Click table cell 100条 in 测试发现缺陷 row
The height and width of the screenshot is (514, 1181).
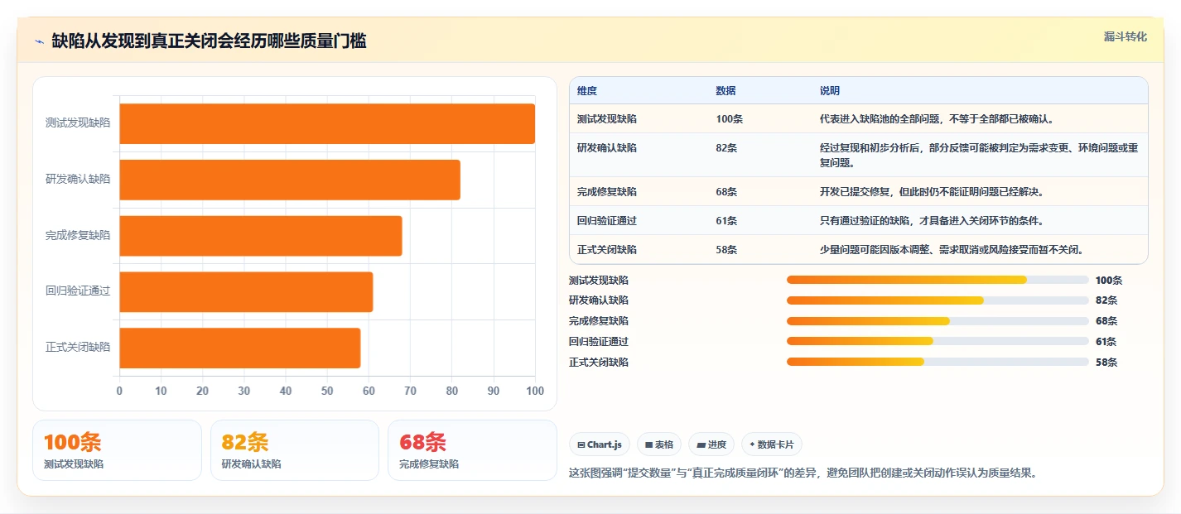click(730, 119)
